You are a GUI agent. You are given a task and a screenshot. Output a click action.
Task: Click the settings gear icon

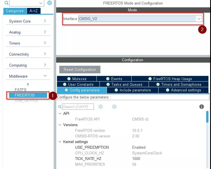point(50,3)
